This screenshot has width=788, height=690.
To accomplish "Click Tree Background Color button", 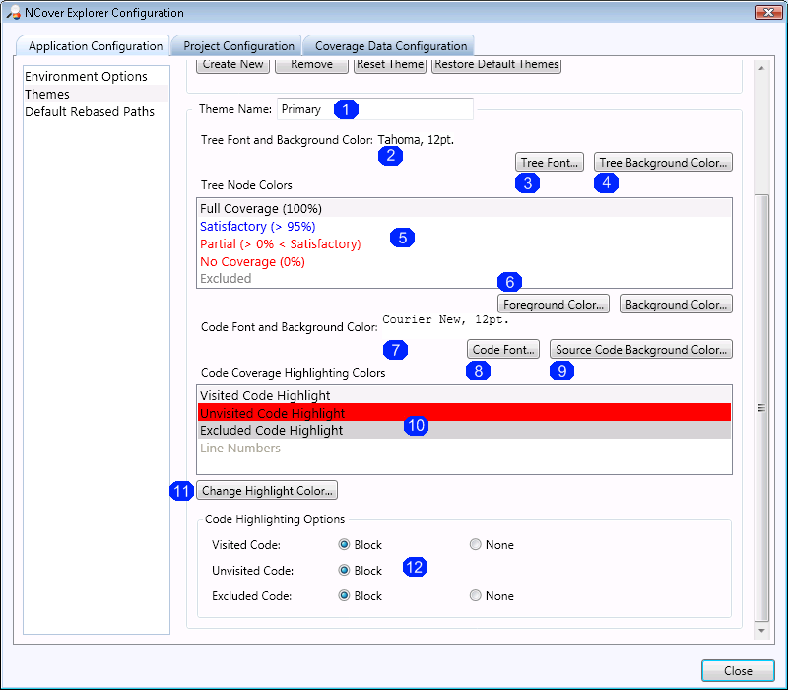I will (x=663, y=163).
